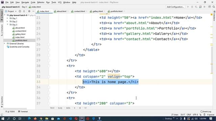This screenshot has height=121, width=216.
Task: Open the 4 spaces indent selector
Action: [211, 115]
